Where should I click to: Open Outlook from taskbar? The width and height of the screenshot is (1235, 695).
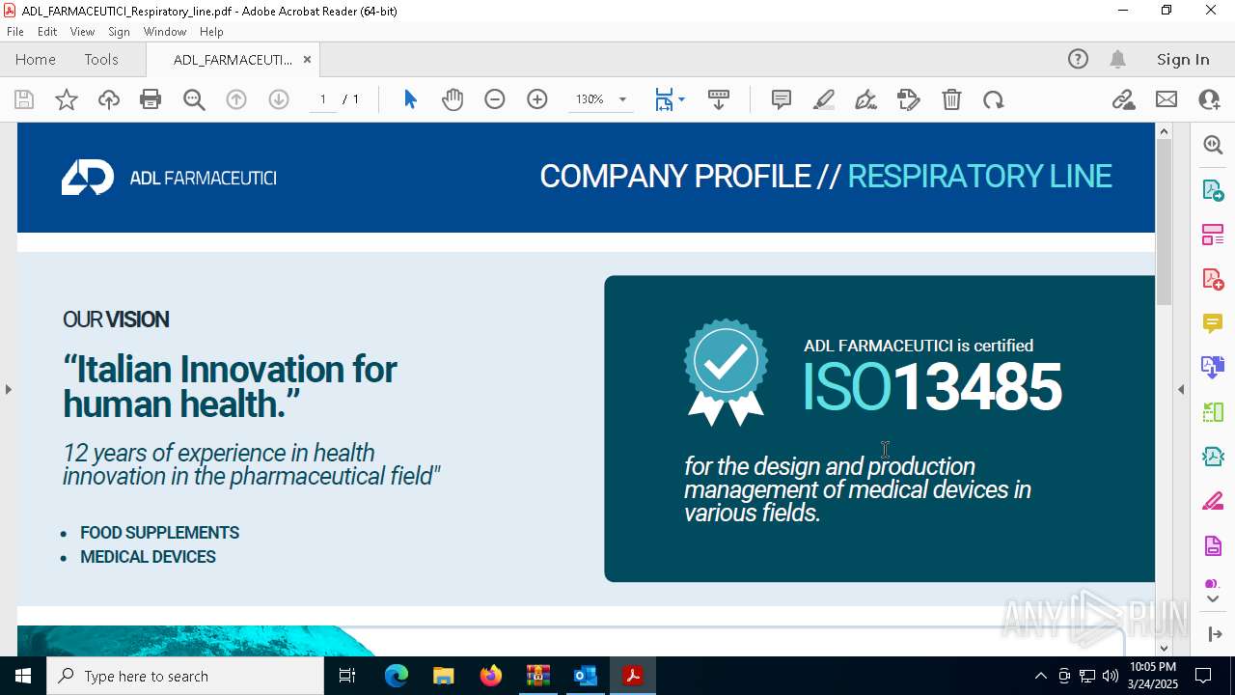[586, 676]
